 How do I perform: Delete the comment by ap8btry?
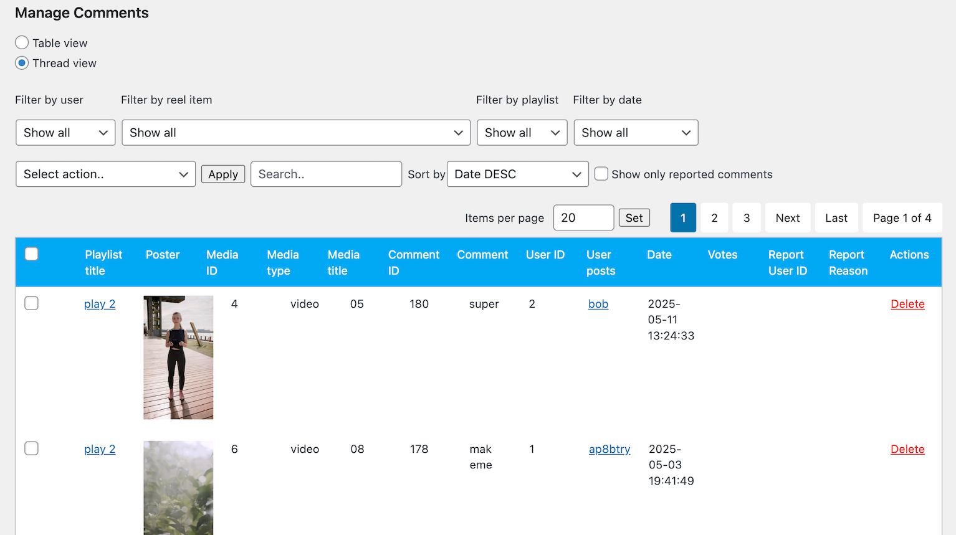coord(907,449)
